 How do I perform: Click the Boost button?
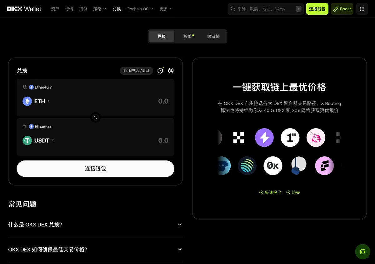point(342,9)
